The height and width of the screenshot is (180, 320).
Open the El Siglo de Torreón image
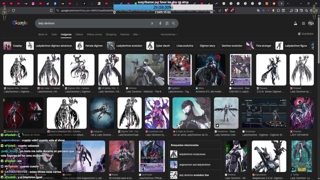(191, 113)
